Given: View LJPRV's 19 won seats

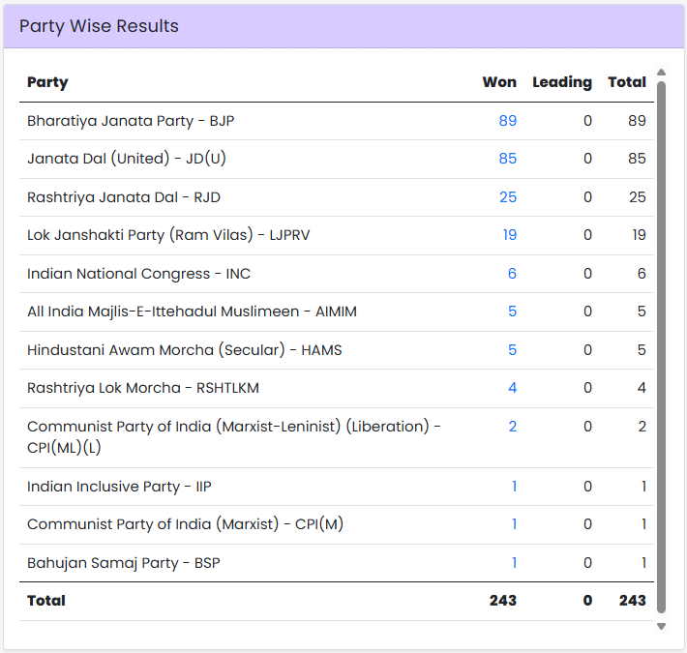Looking at the screenshot, I should [509, 235].
